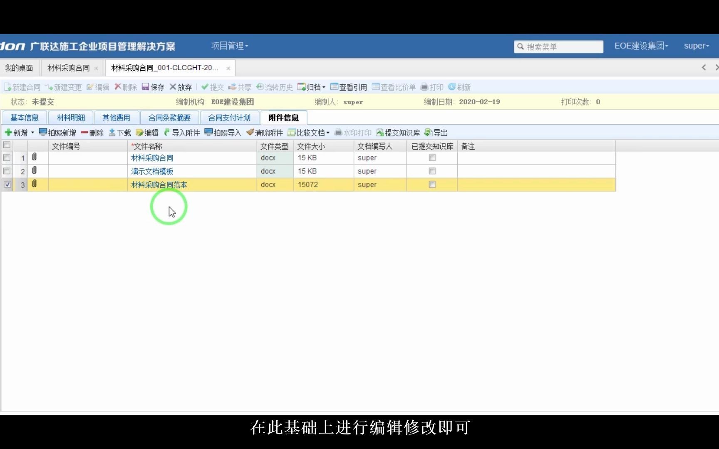Discard changes with 放弃

181,87
